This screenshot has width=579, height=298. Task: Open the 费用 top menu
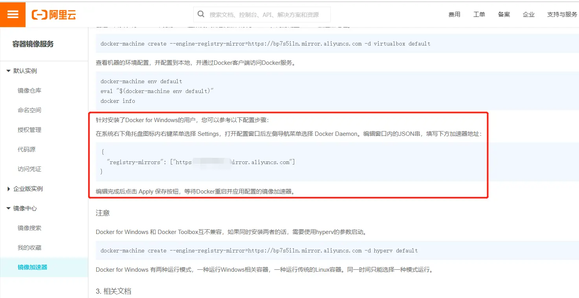pyautogui.click(x=454, y=15)
